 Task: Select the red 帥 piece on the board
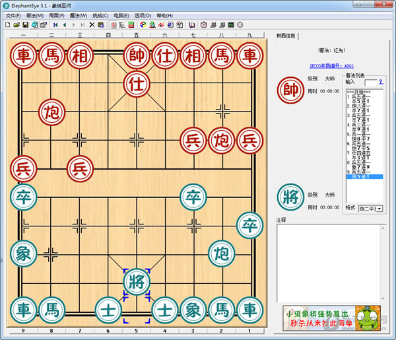tap(137, 55)
